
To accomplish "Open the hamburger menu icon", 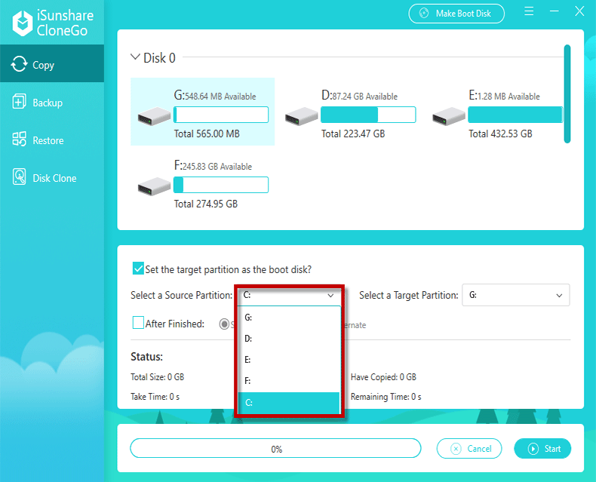I will click(x=529, y=11).
